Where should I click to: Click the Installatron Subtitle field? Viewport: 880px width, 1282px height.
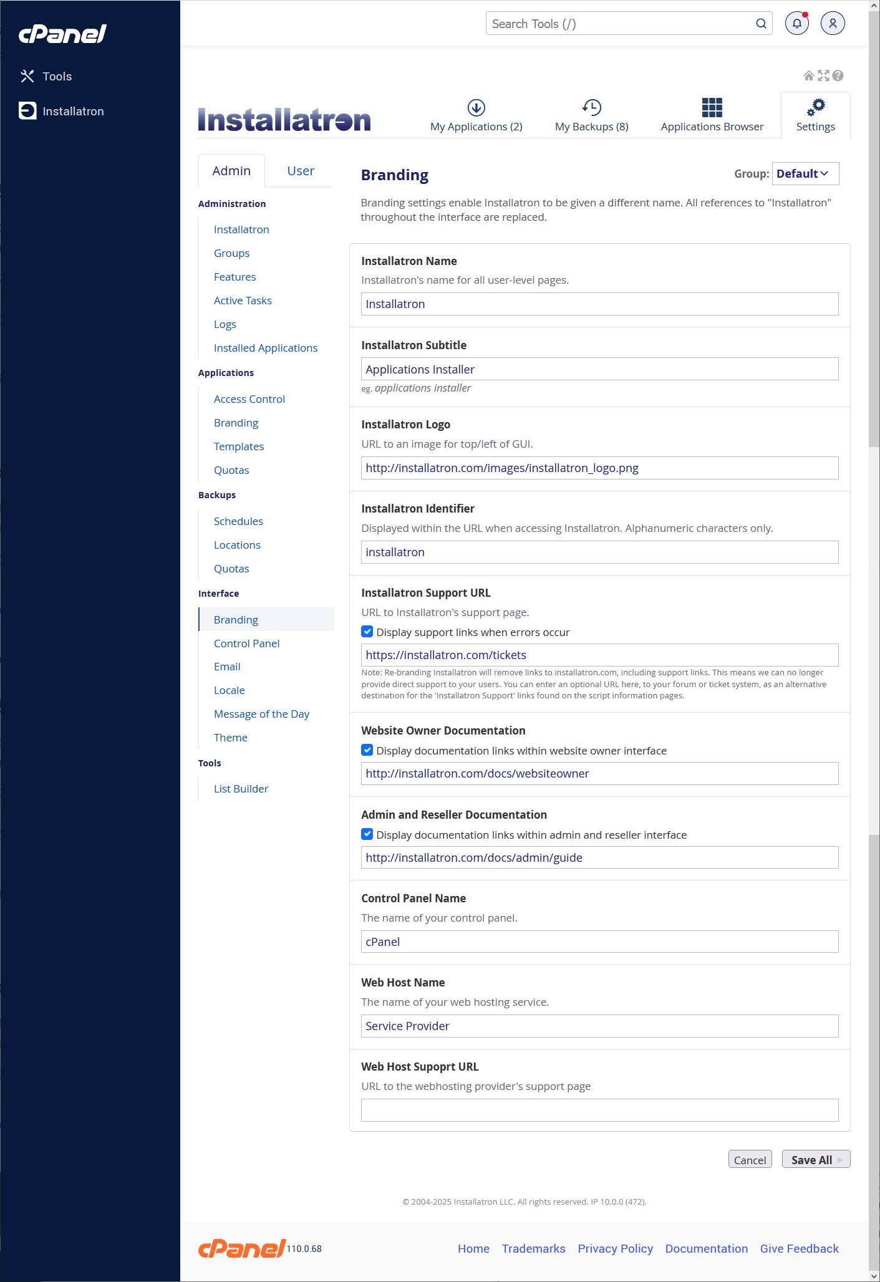point(600,369)
